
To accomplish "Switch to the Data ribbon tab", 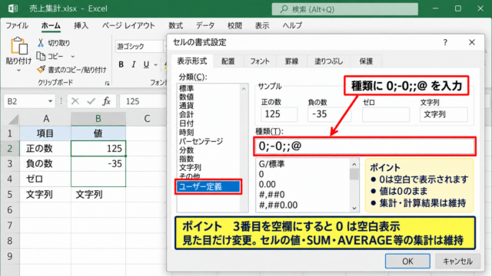I will tap(205, 25).
